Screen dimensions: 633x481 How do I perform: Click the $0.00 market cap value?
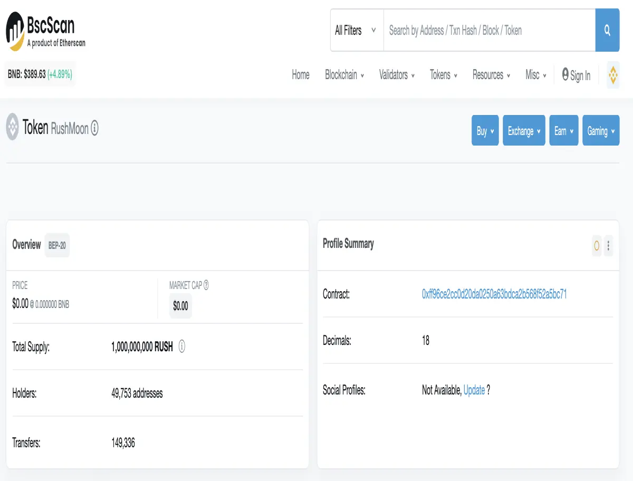(180, 306)
